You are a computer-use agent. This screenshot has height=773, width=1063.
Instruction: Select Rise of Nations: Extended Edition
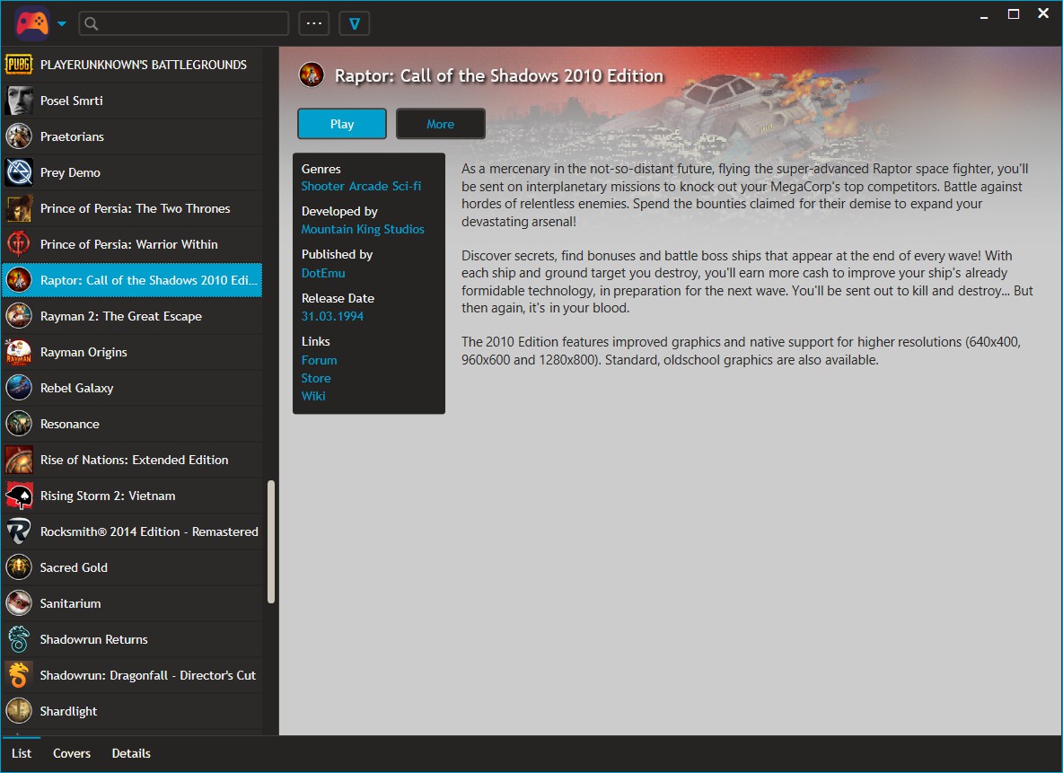[x=132, y=460]
